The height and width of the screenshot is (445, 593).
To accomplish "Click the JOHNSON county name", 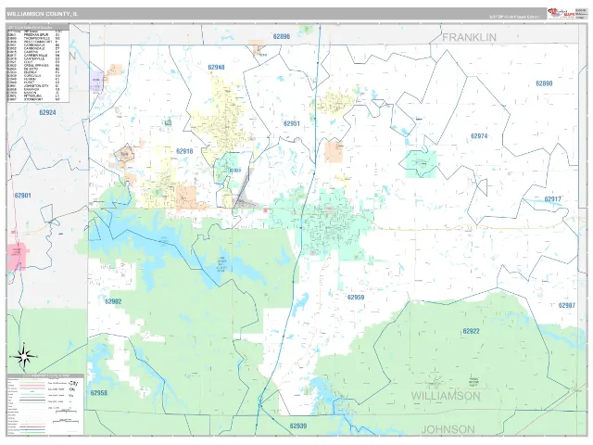I will (448, 429).
